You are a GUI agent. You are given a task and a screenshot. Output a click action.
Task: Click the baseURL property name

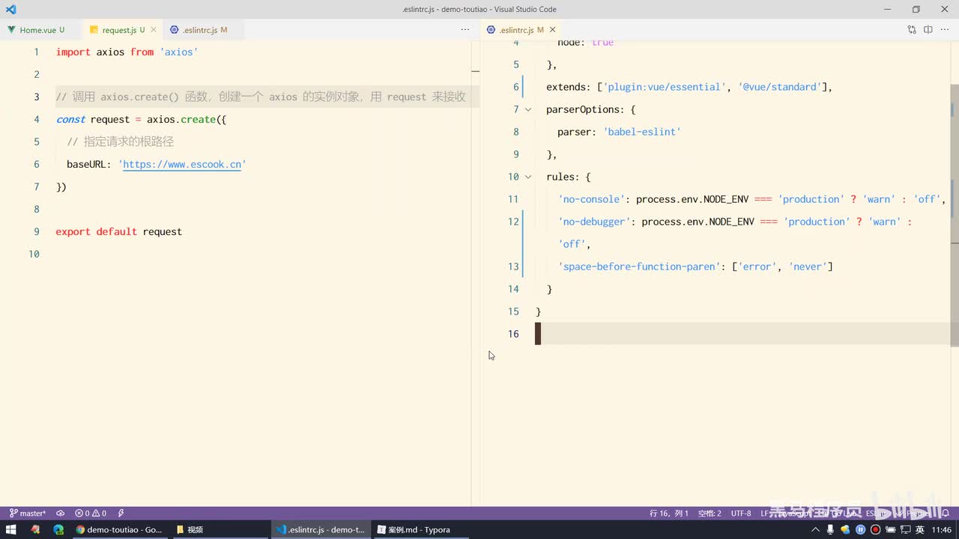click(87, 165)
